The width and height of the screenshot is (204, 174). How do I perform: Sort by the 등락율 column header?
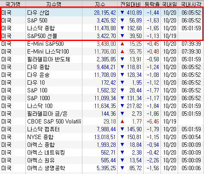coord(152,4)
